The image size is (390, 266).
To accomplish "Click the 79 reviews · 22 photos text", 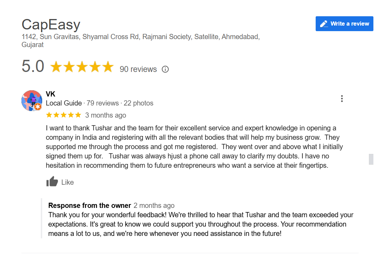I will point(120,103).
